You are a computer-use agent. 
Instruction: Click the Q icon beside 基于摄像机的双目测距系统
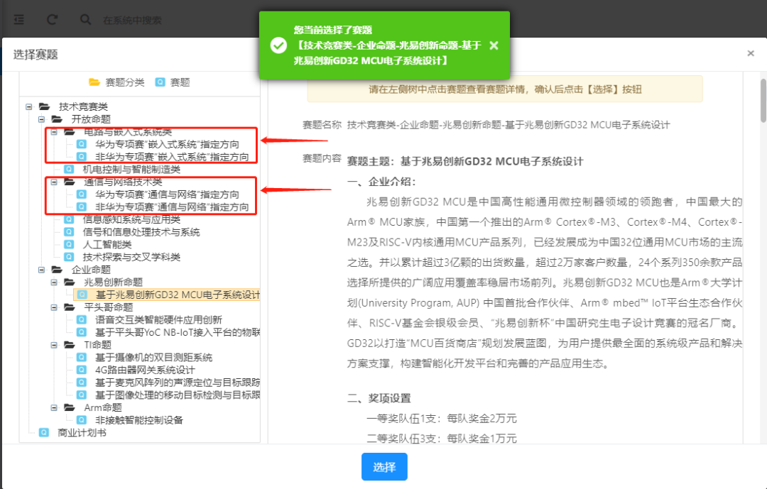82,358
